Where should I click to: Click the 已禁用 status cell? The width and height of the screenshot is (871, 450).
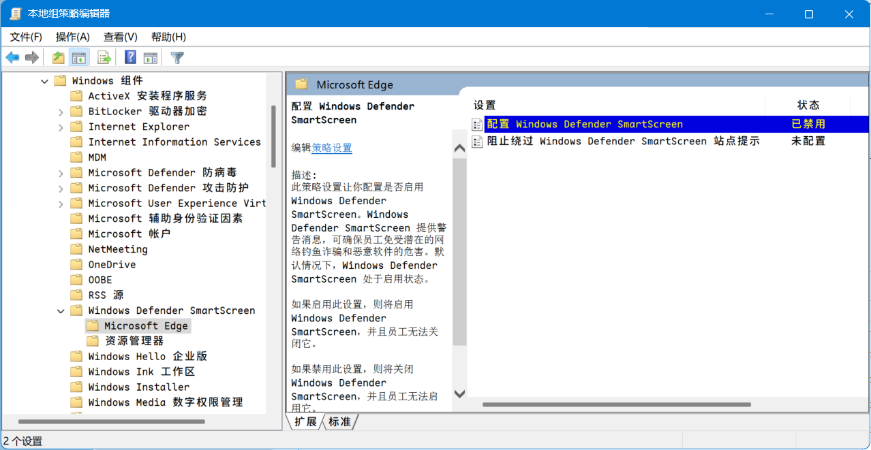(x=808, y=124)
